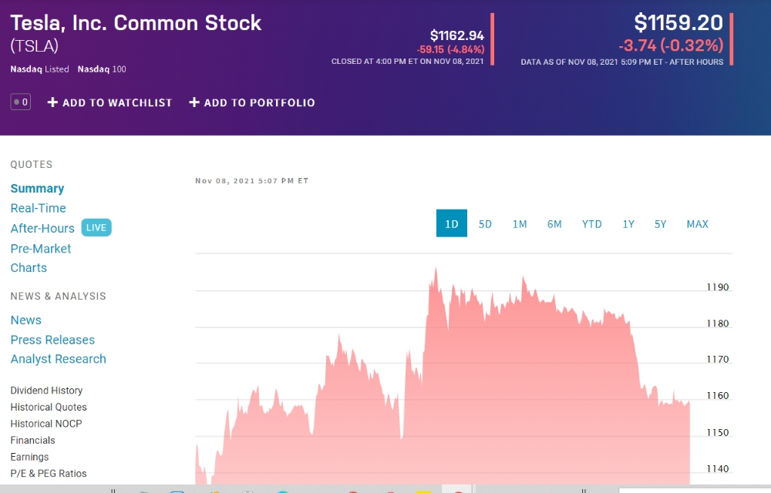Open the Real-Time quotes page
The image size is (771, 493).
point(38,208)
